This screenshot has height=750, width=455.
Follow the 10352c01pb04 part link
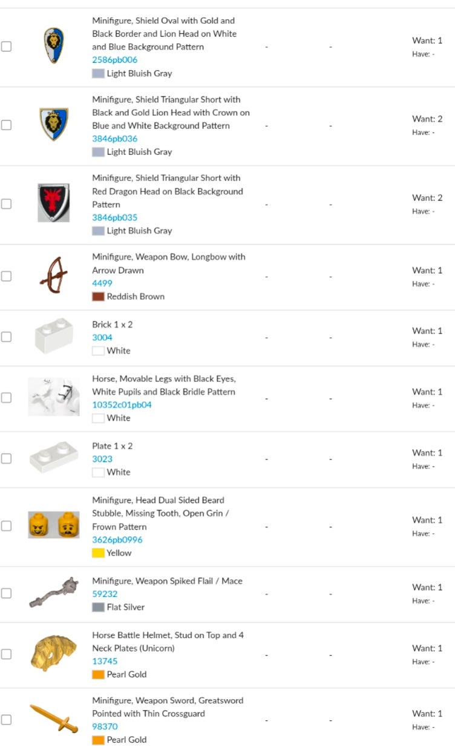122,405
